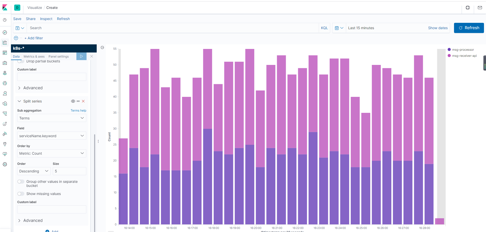Toggle Split series visibility eye icon

[73, 101]
